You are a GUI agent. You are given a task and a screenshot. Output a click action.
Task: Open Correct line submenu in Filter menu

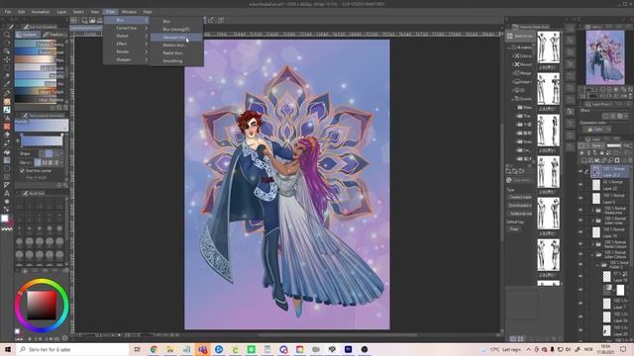pos(127,28)
